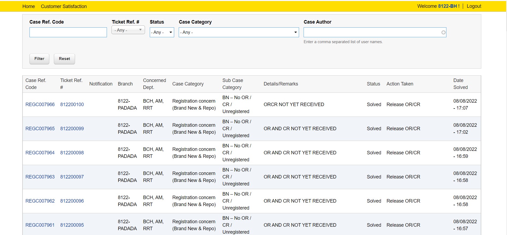The width and height of the screenshot is (507, 235).
Task: Open case REGC007963
Action: [x=40, y=177]
